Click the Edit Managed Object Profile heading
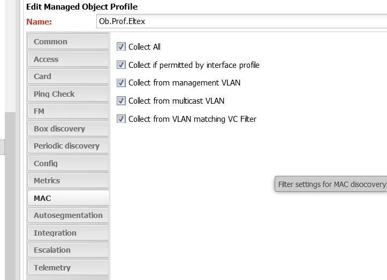The width and height of the screenshot is (387, 280). click(x=82, y=7)
